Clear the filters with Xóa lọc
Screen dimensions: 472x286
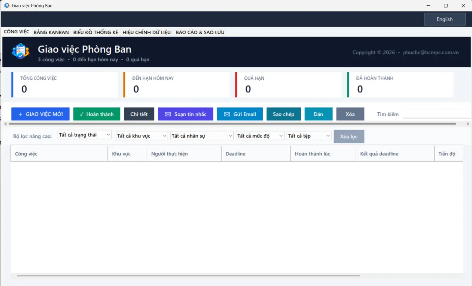click(349, 137)
